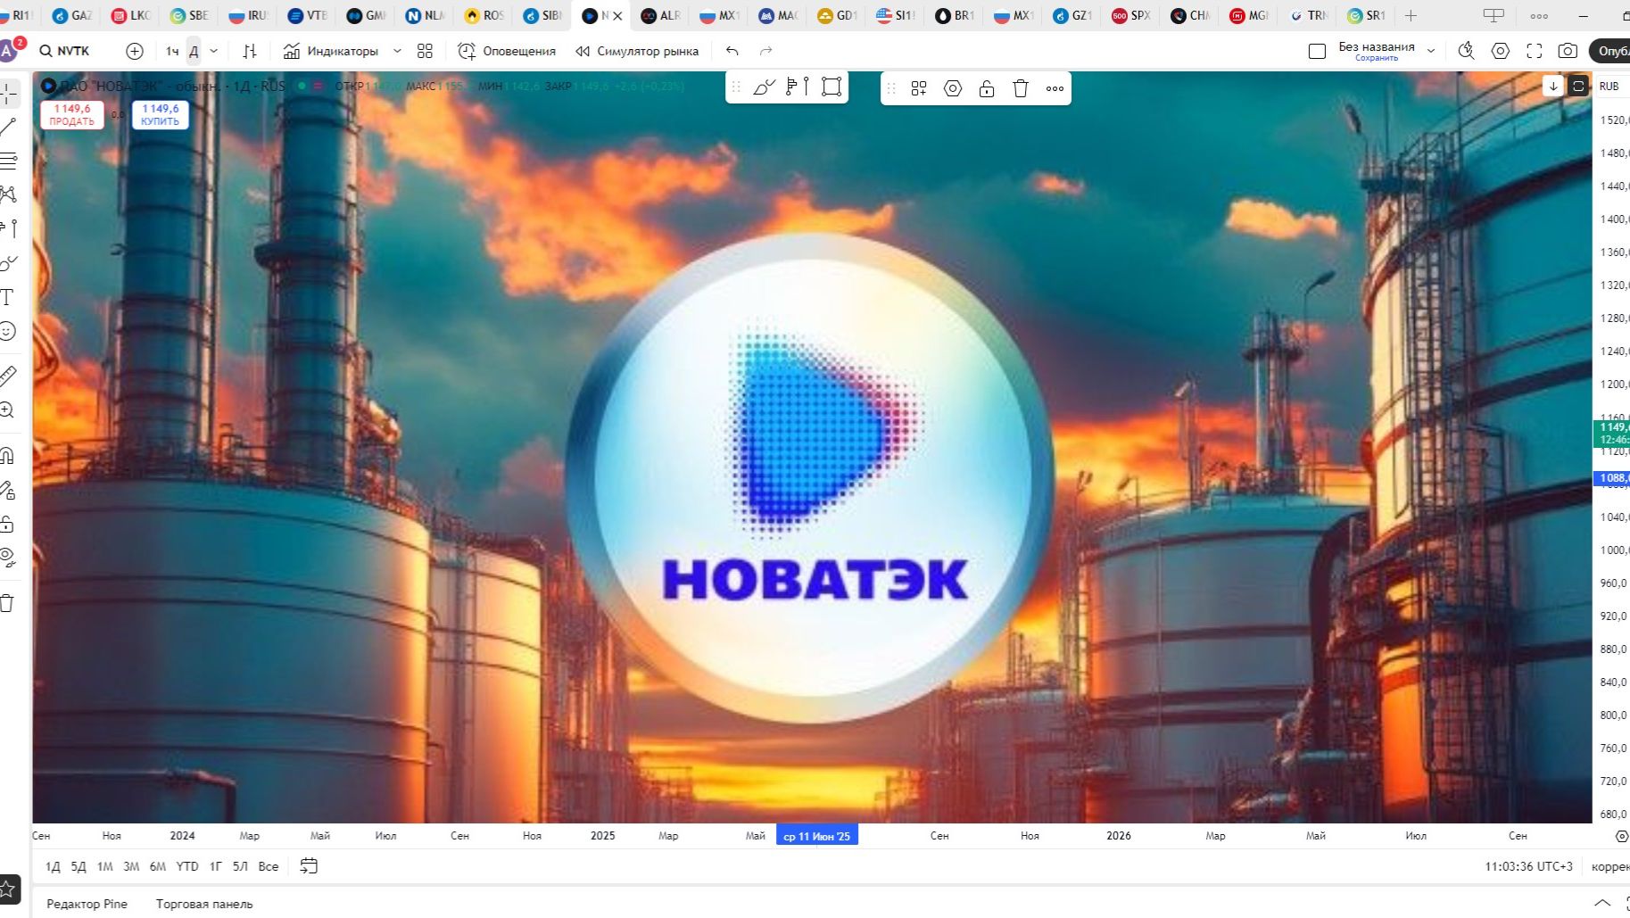Open chart settings with the gear icon
Screen dimensions: 1630x918
point(1500,51)
